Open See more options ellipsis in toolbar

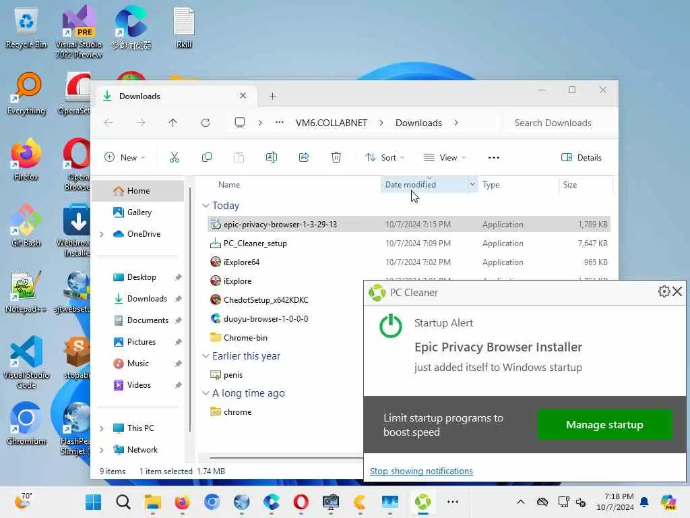tap(494, 157)
